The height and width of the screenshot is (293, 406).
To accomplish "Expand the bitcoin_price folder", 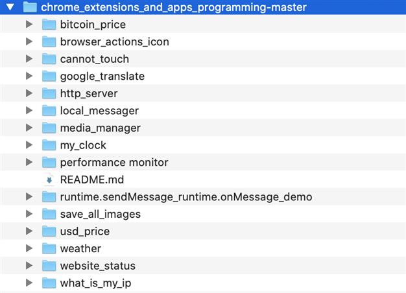I will tap(29, 25).
